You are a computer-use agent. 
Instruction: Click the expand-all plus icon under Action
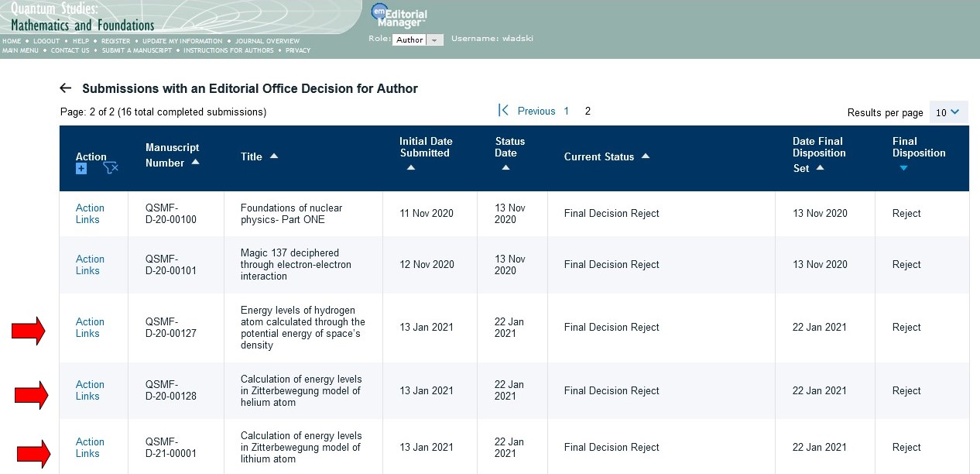(x=81, y=169)
